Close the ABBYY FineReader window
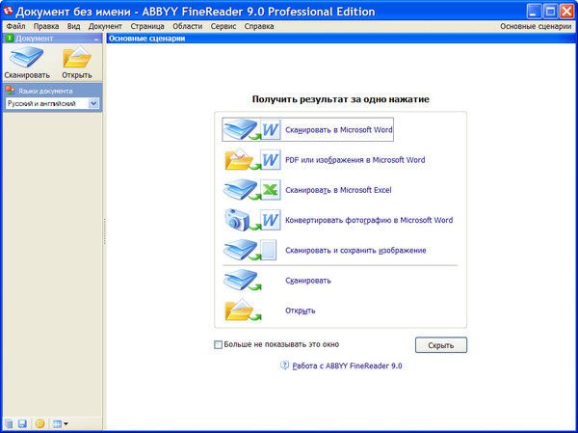 point(567,12)
